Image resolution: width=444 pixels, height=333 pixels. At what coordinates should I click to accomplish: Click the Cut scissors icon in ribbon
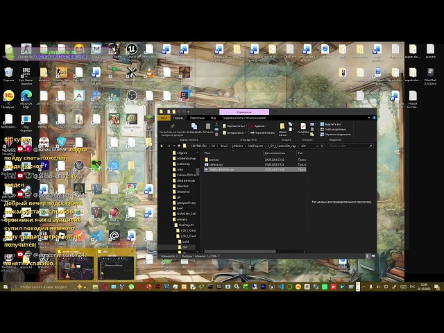(x=216, y=124)
